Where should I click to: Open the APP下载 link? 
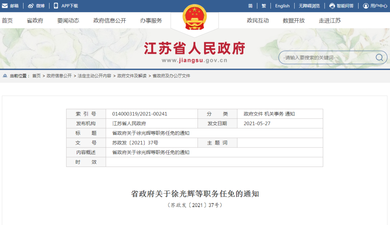coord(70,6)
